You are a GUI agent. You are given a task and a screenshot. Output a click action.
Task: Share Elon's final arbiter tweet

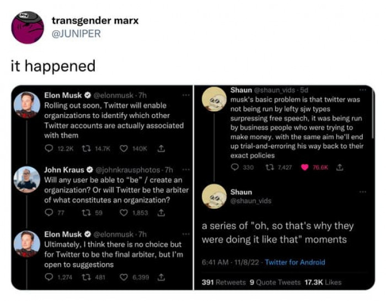click(x=161, y=277)
